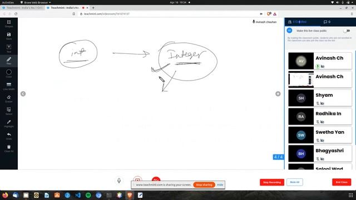Open the chat tab with 0 messages
Image resolution: width=356 pixels, height=200 pixels.
[327, 22]
